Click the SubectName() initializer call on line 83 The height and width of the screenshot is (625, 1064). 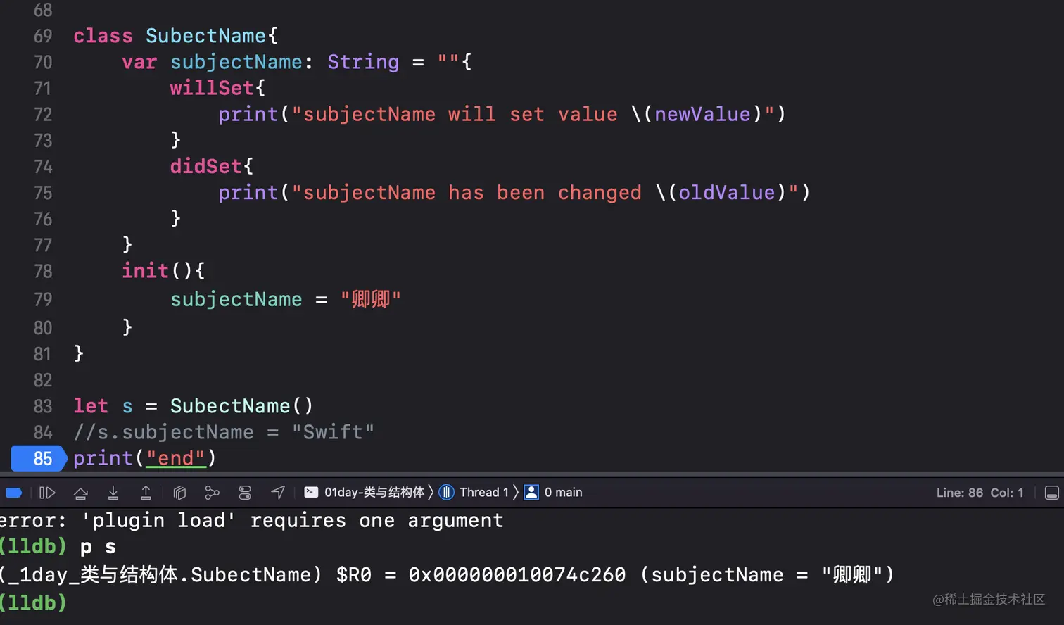(241, 406)
